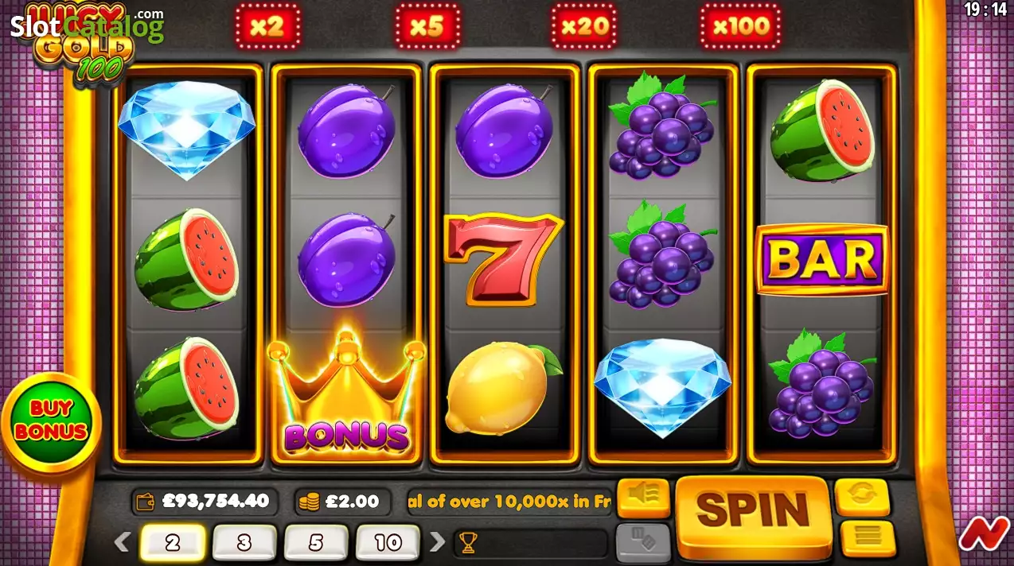Image resolution: width=1014 pixels, height=566 pixels.
Task: Toggle the autoplay circular arrows icon
Action: (862, 497)
